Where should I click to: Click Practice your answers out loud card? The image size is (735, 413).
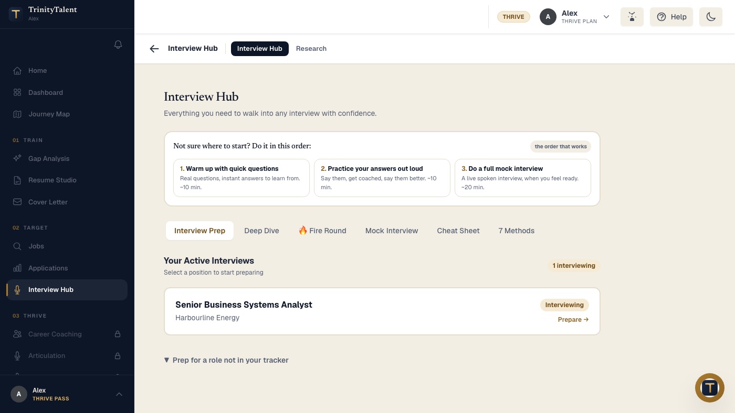coord(382,178)
